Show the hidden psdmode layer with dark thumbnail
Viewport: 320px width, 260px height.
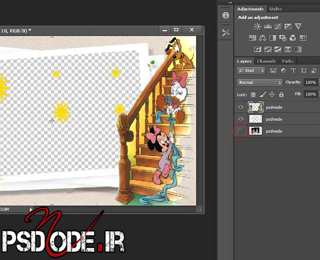click(241, 130)
